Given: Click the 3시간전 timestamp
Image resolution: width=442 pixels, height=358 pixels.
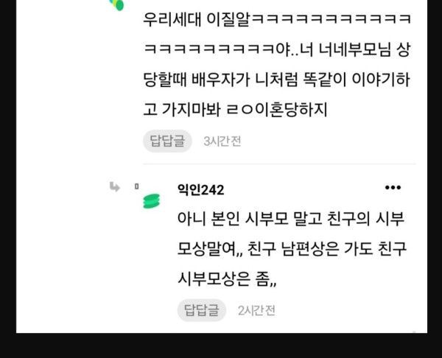Looking at the screenshot, I should click(222, 141).
